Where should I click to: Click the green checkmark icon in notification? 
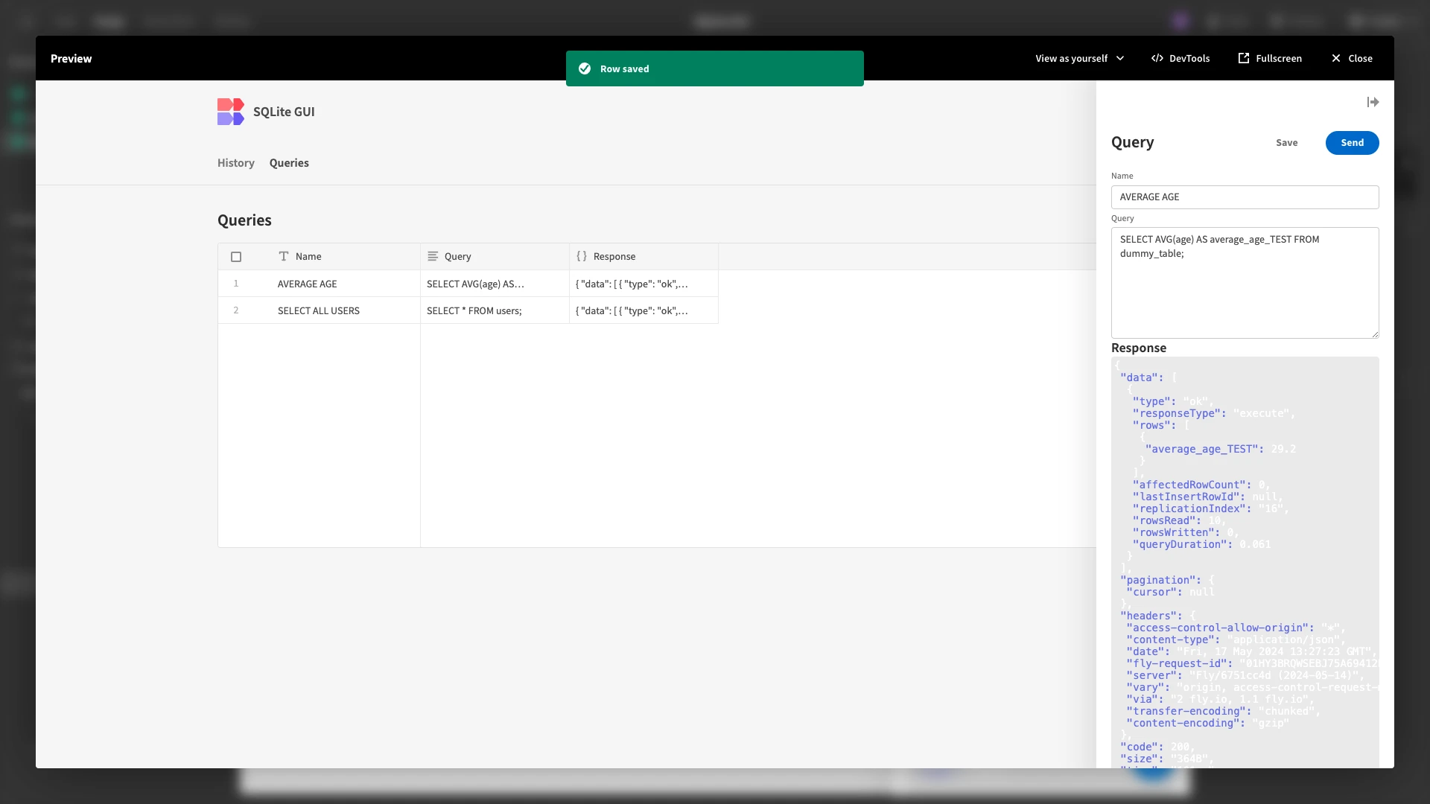pos(585,68)
